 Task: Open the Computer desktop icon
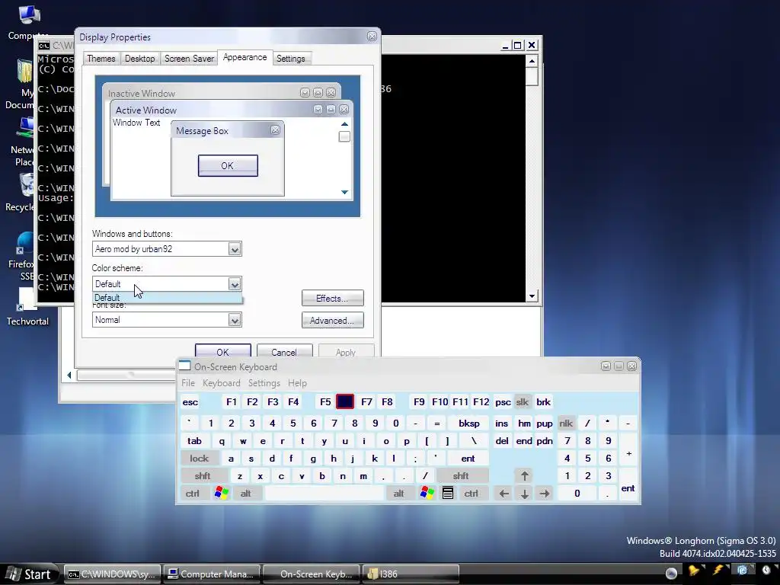(28, 22)
